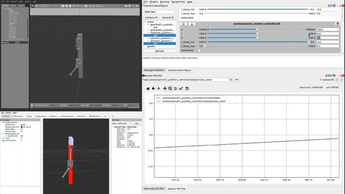This screenshot has height=194, width=345.
Task: Choose 2D Pose Estimate tool in RViz
Action: pos(67,116)
